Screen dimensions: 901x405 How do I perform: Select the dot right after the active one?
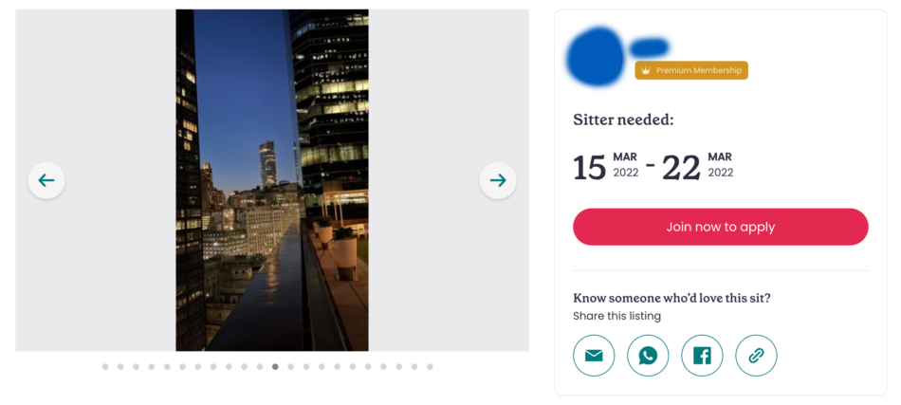[x=291, y=366]
